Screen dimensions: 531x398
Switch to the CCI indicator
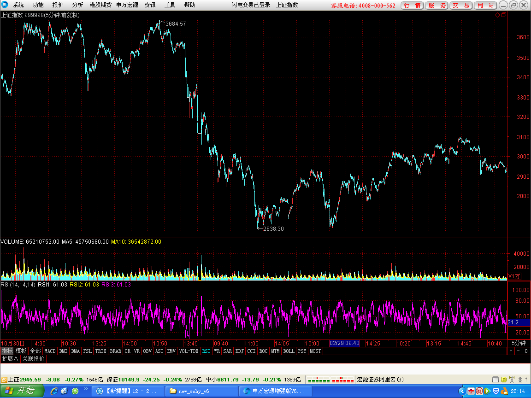(x=251, y=351)
